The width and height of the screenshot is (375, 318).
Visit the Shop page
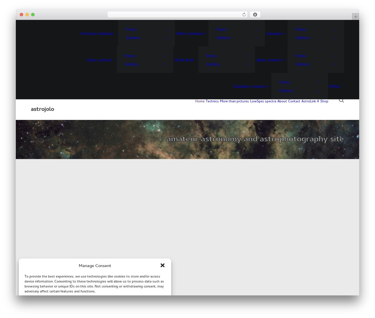[324, 101]
